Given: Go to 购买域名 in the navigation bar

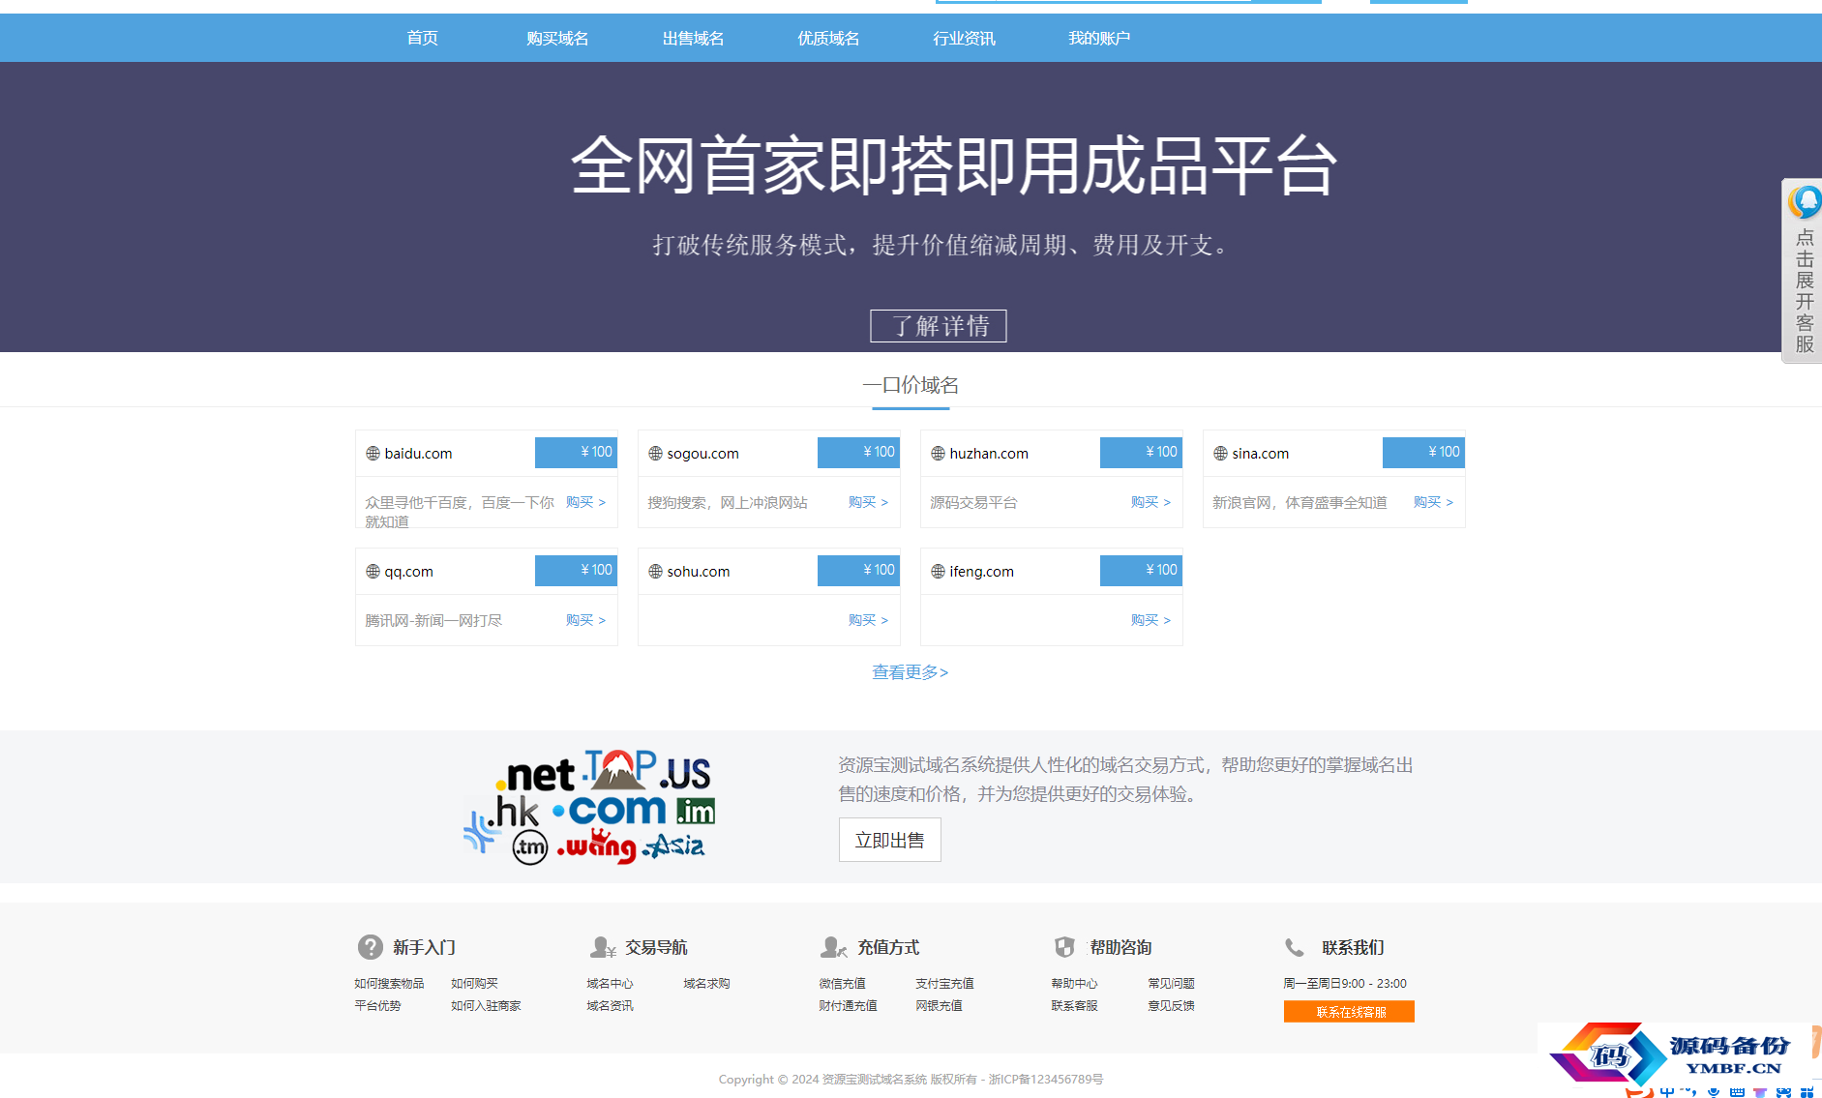Looking at the screenshot, I should click(557, 38).
